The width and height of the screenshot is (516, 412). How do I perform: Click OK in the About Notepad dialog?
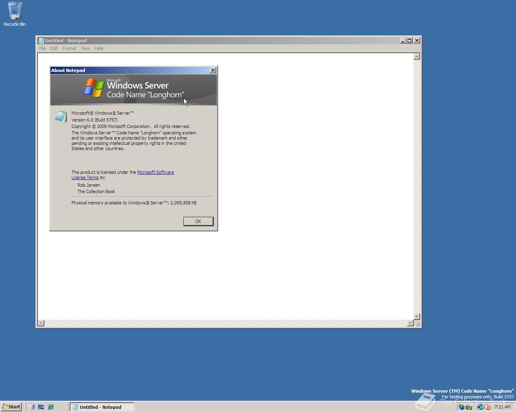coord(198,221)
